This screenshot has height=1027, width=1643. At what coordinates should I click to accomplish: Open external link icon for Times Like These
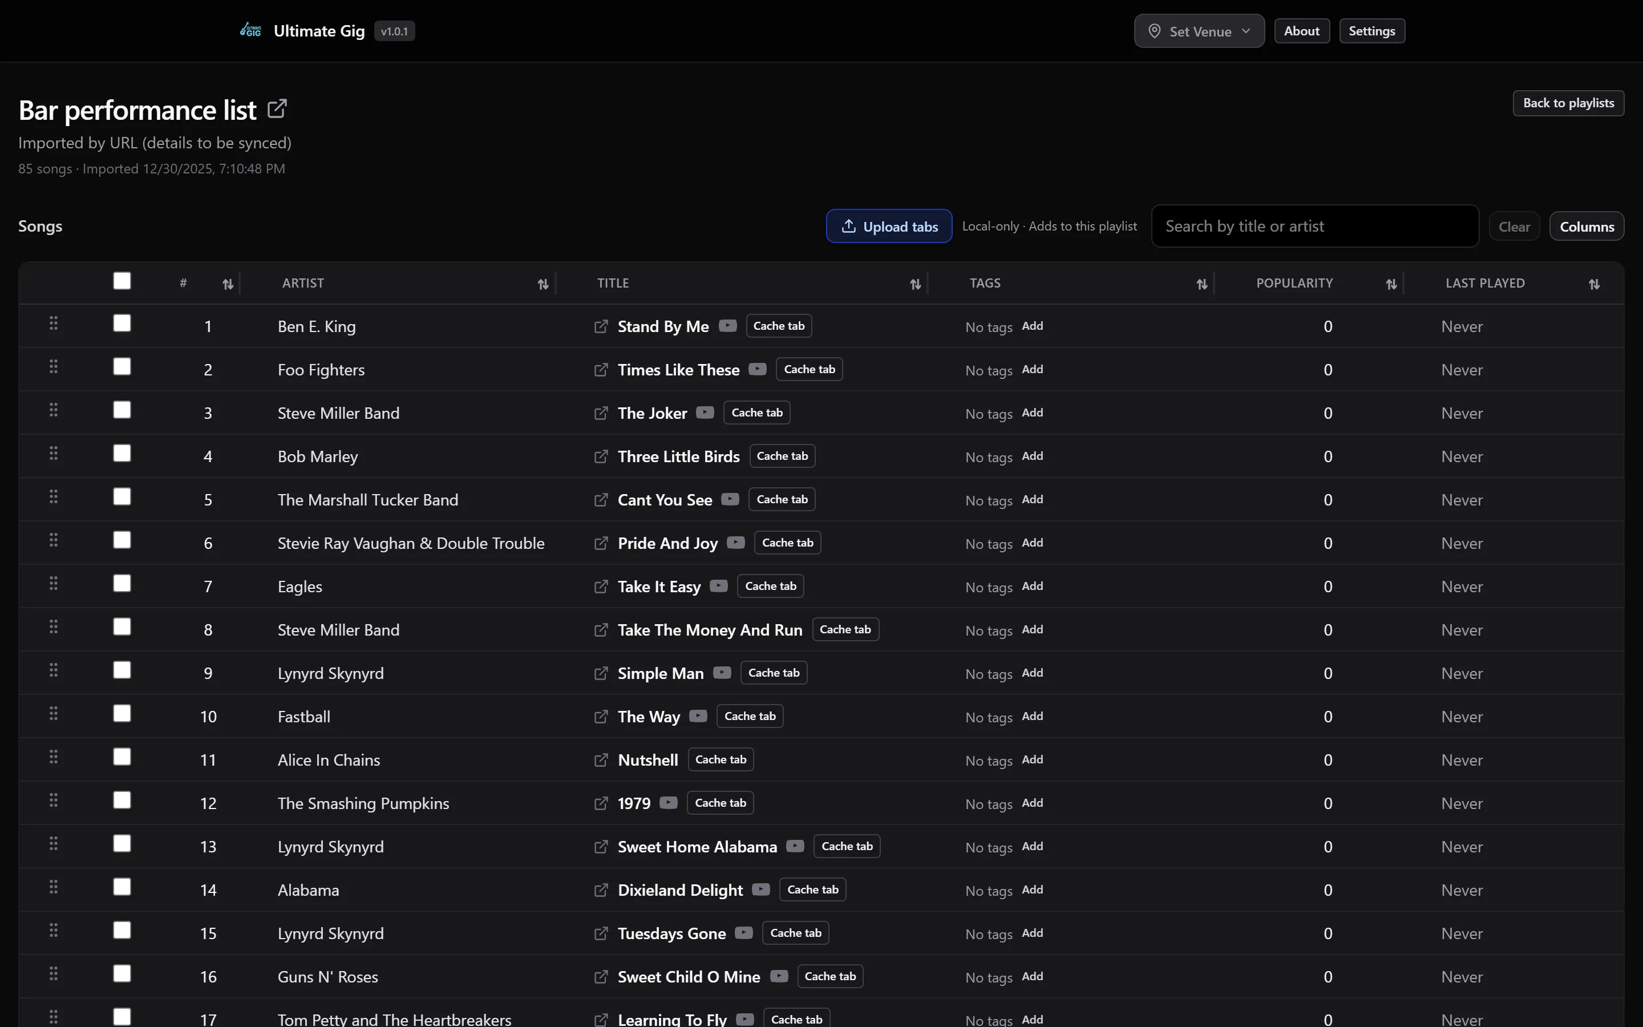(601, 370)
